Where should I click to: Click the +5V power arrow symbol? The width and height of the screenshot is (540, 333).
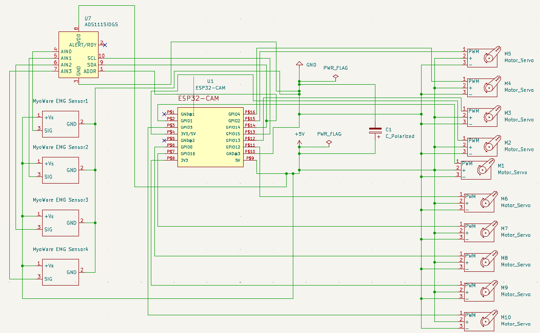click(x=299, y=143)
